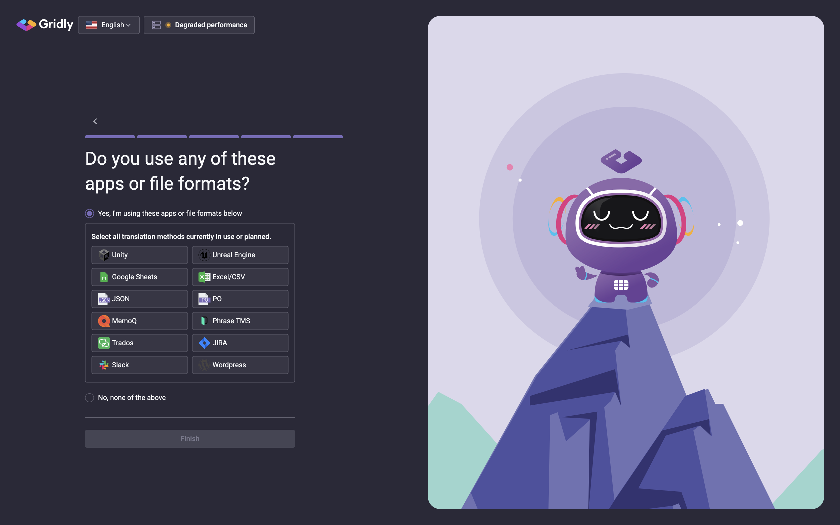Select 'Yes, I'm using these apps' radio
The image size is (840, 525).
coord(89,213)
